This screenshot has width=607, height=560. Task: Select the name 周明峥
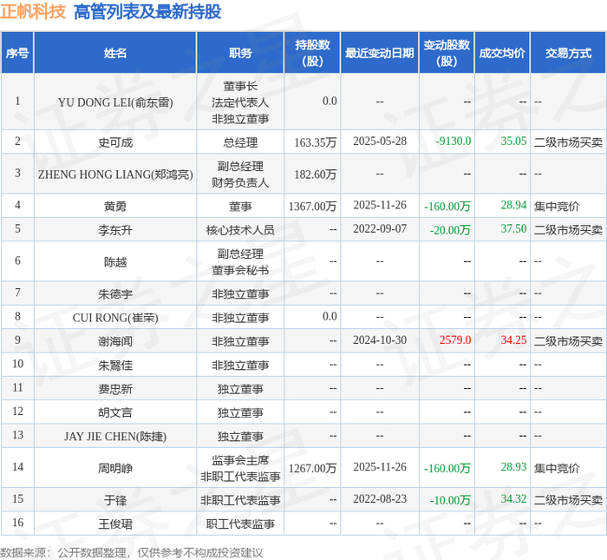115,468
